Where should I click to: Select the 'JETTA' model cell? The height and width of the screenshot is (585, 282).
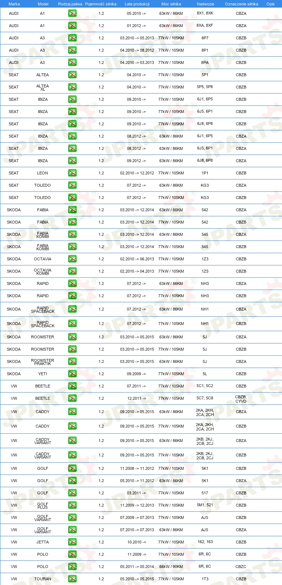(x=43, y=542)
